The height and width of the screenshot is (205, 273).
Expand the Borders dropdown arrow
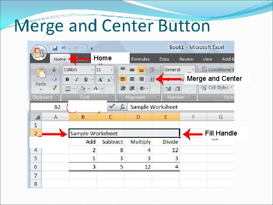click(x=74, y=89)
